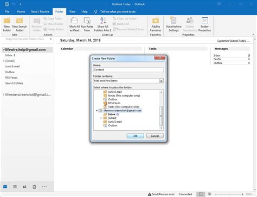The height and width of the screenshot is (197, 257).
Task: Switch to Mail view icon
Action: pos(5,187)
